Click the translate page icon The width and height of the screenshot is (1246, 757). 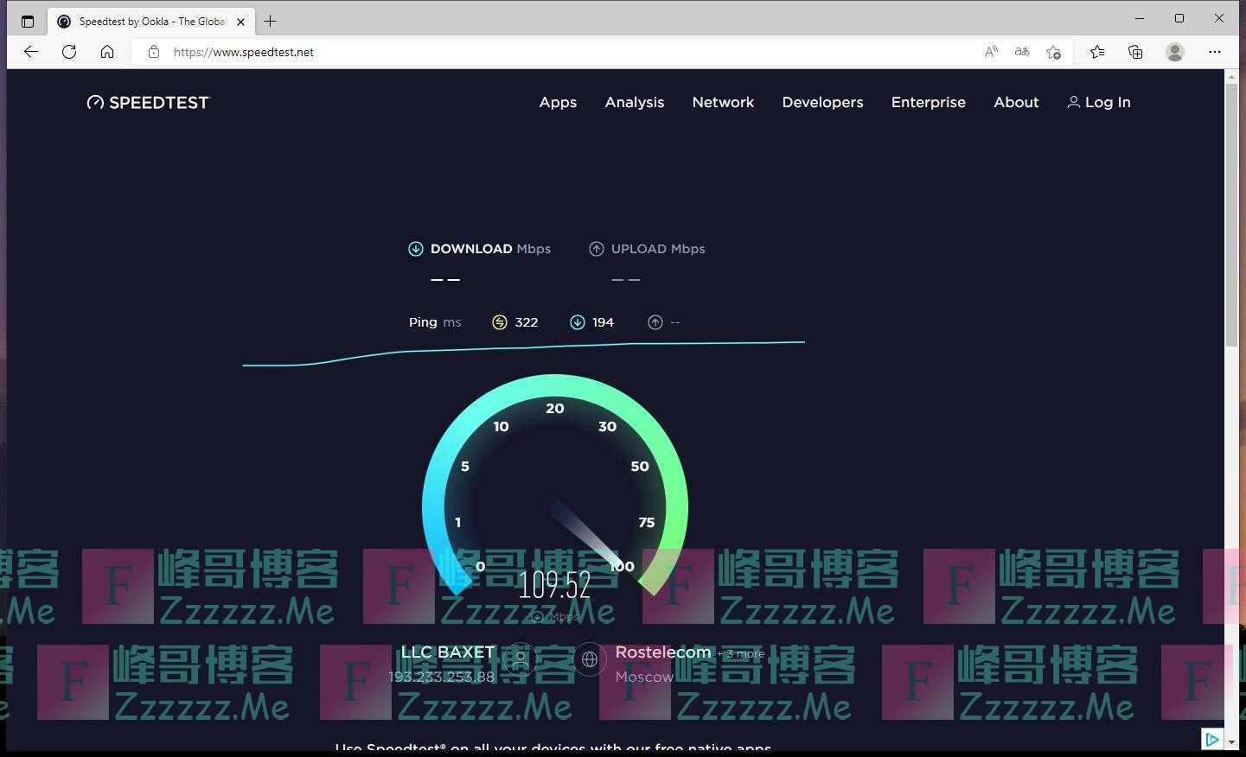(1022, 52)
